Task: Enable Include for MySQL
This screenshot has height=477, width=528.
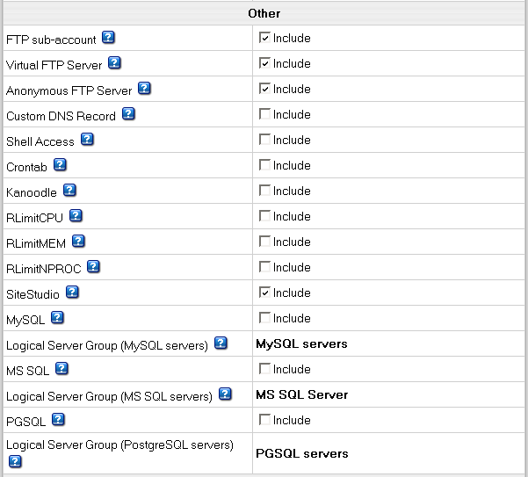Action: [x=264, y=318]
